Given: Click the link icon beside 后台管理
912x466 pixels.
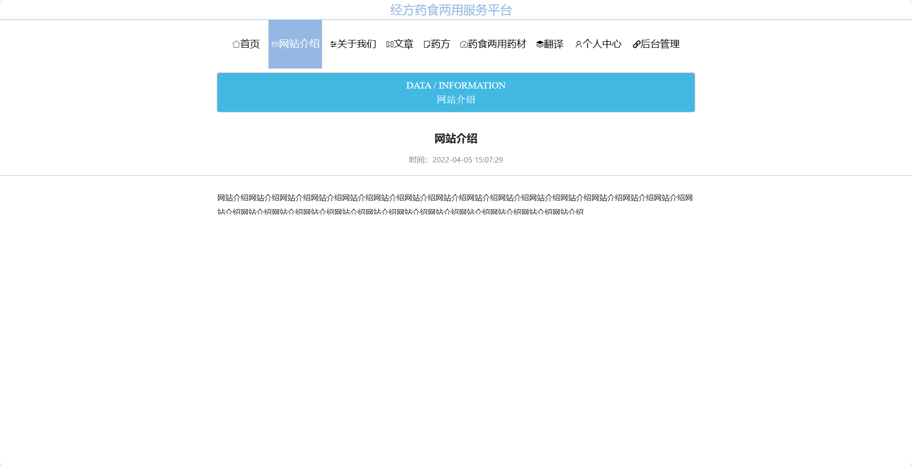Looking at the screenshot, I should 636,44.
